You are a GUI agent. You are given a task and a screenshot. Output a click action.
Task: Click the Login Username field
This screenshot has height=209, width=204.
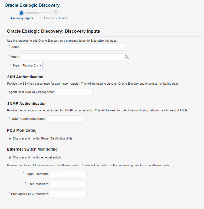(x=68, y=174)
